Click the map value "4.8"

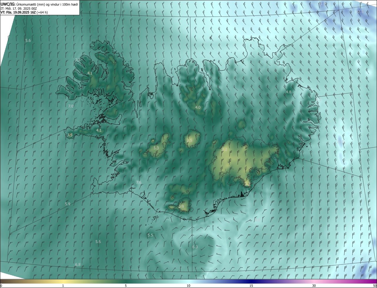pyautogui.click(x=289, y=92)
